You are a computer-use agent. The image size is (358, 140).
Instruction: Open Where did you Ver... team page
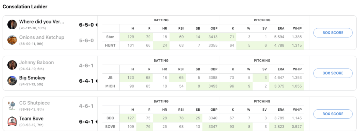point(42,22)
